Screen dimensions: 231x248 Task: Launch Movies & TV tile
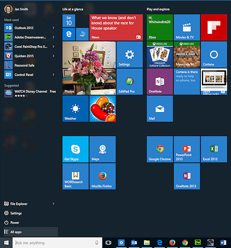point(187,28)
